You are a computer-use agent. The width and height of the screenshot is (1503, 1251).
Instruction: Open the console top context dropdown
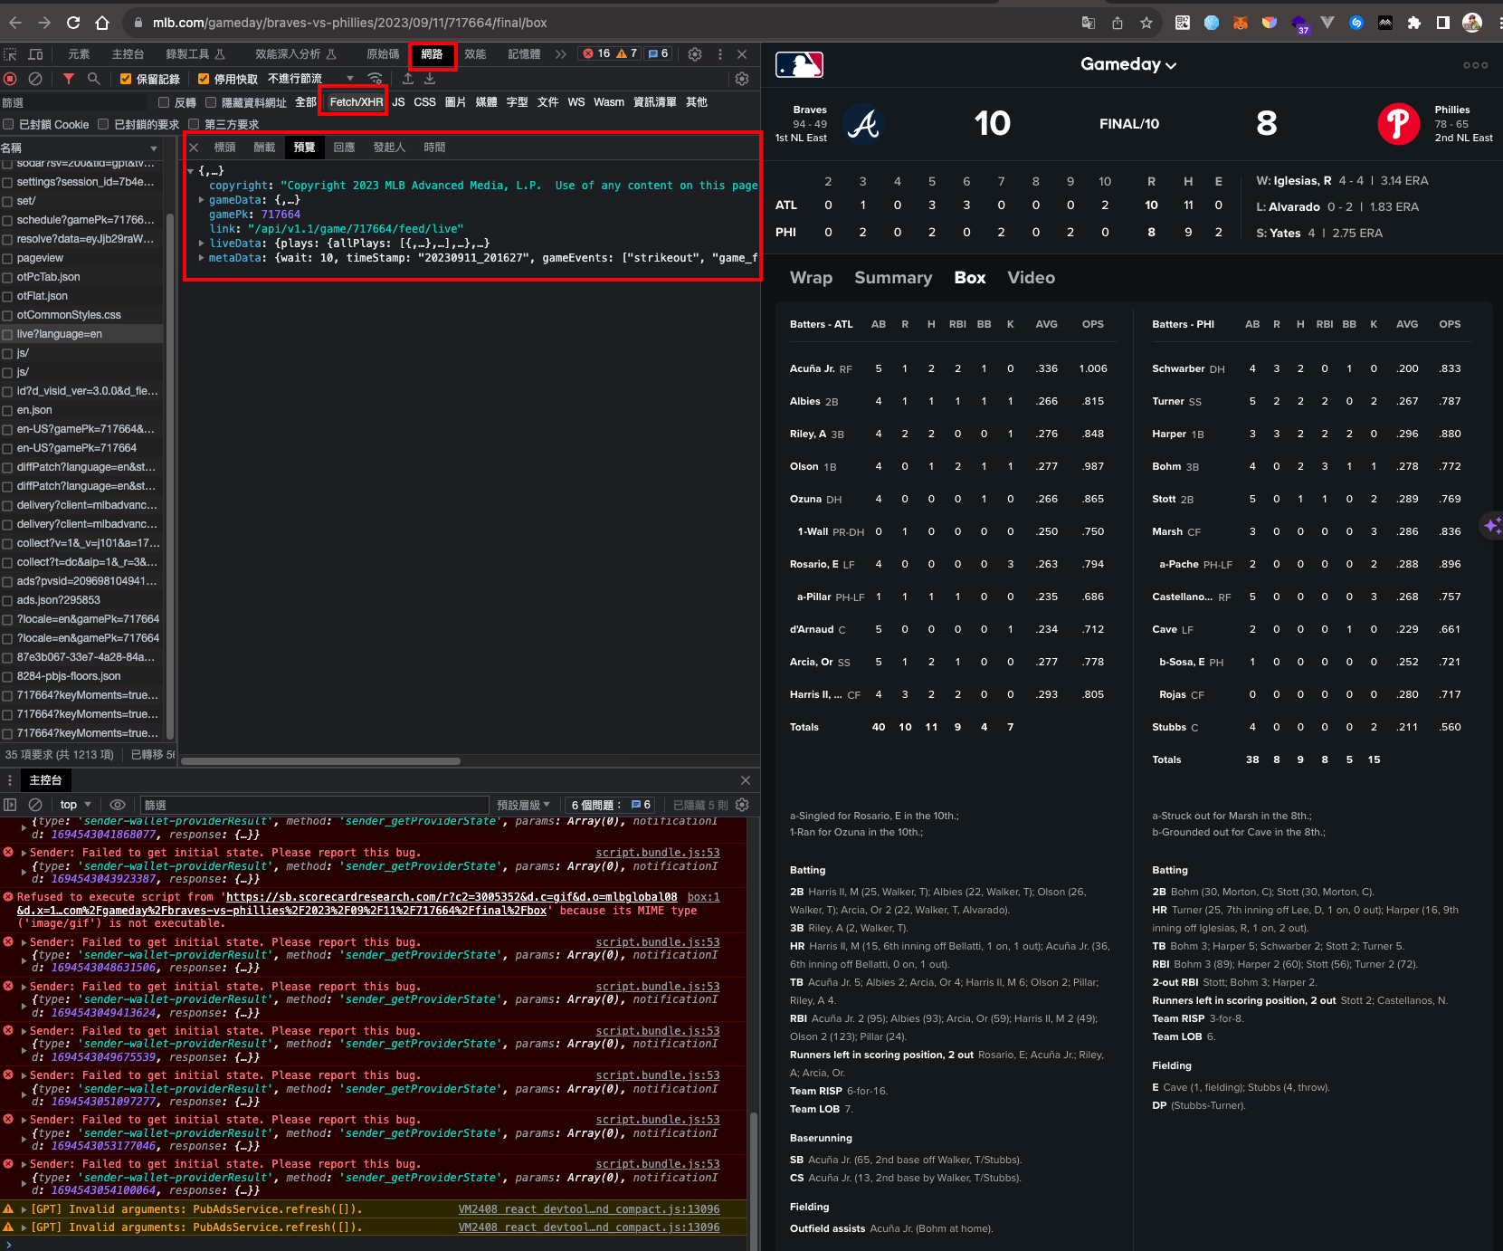76,805
